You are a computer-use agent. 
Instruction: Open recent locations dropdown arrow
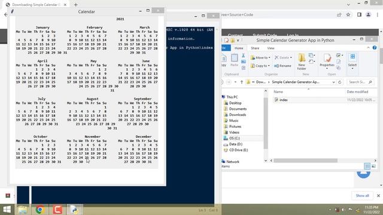(x=235, y=82)
